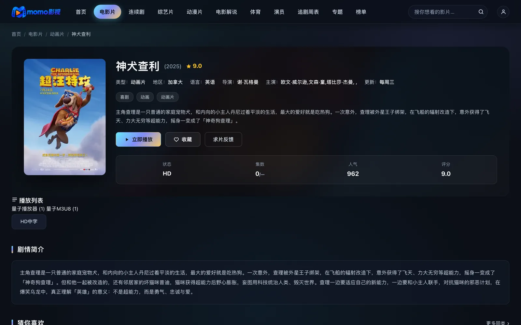Open the 榜单 rankings page
The width and height of the screenshot is (521, 325).
pos(361,12)
